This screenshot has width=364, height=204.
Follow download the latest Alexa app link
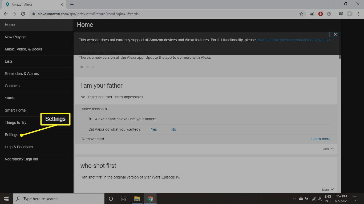coord(293,40)
